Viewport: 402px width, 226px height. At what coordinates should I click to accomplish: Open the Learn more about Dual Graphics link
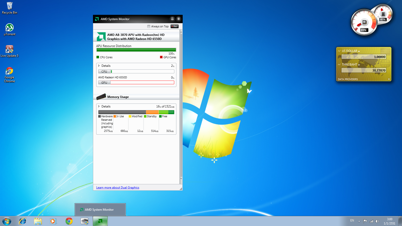[118, 188]
